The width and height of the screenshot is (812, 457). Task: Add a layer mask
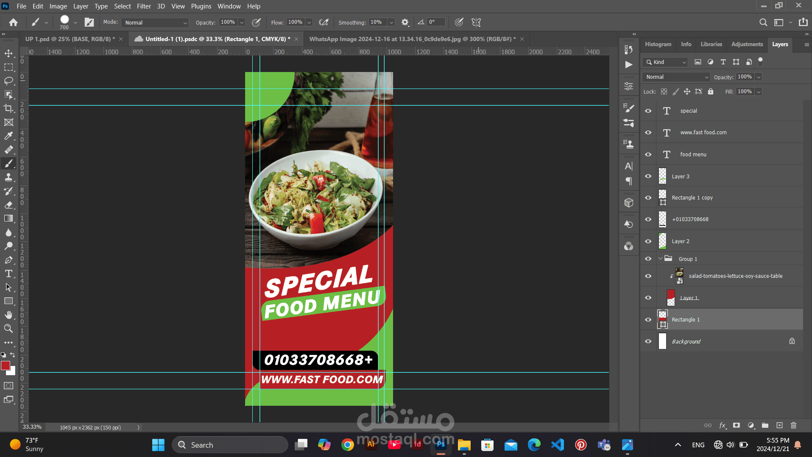click(x=737, y=425)
